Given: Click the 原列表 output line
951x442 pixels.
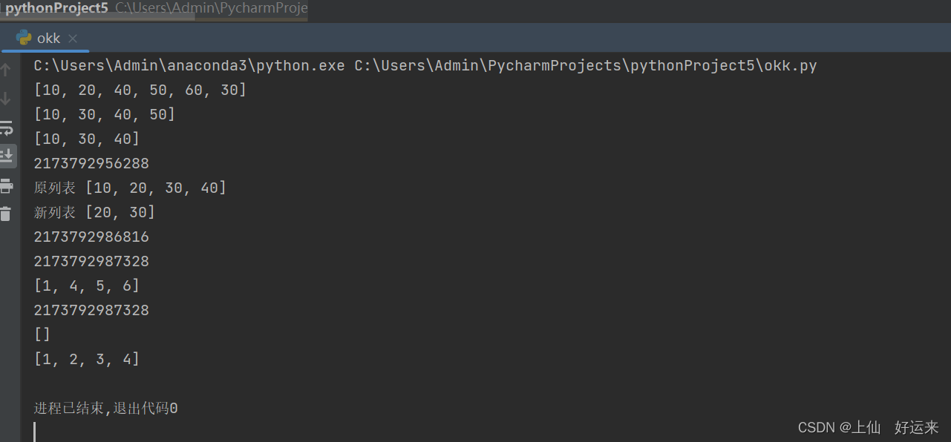Looking at the screenshot, I should click(129, 188).
